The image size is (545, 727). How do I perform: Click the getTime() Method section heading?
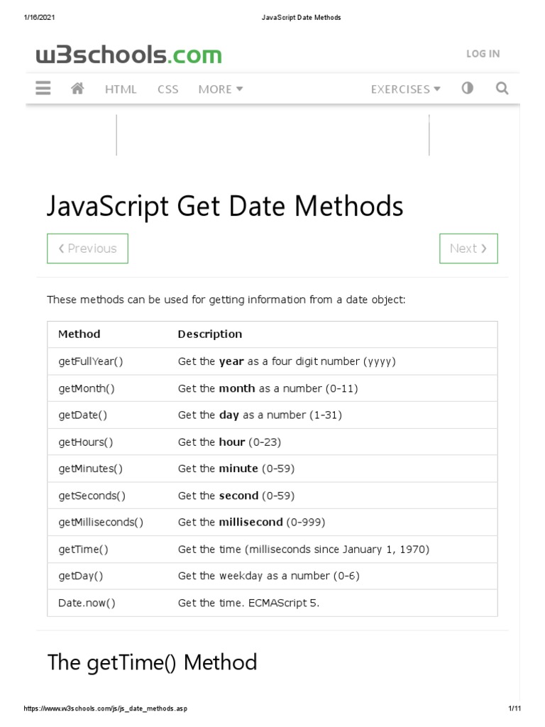pos(152,662)
